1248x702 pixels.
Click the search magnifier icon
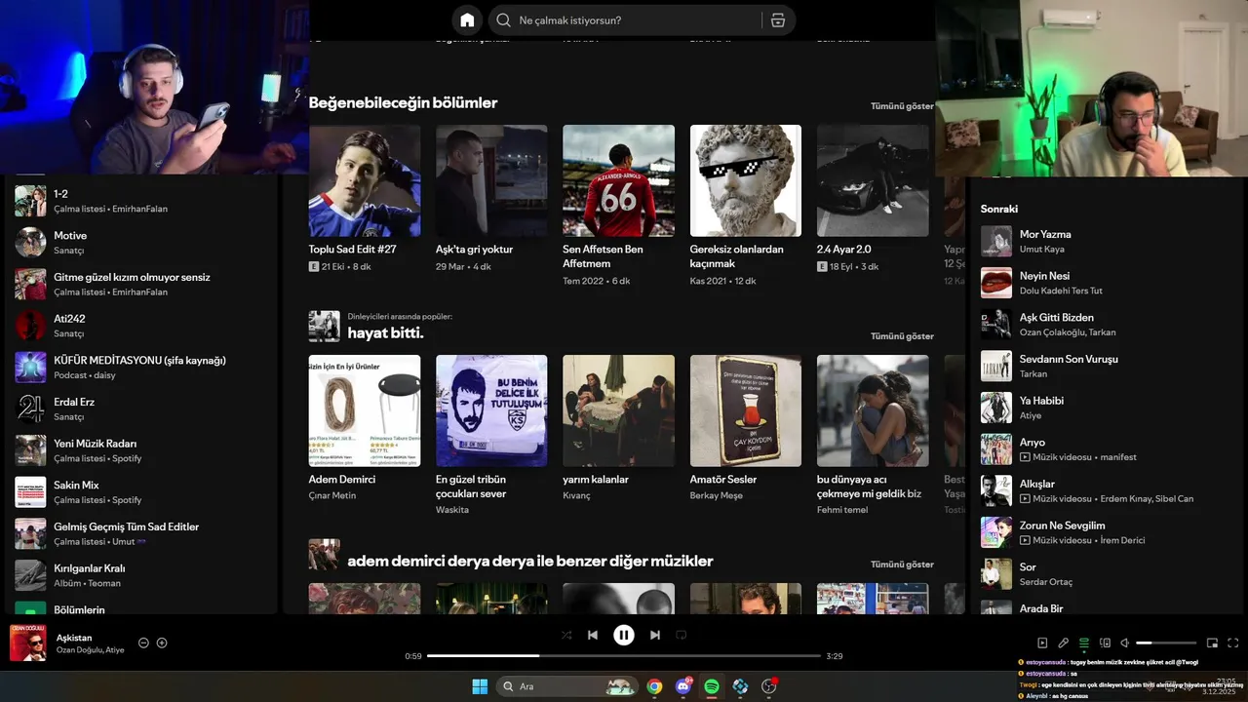503,20
